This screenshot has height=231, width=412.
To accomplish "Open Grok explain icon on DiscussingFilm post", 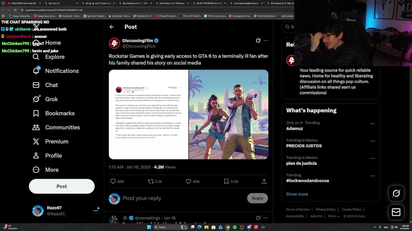I will pos(258,40).
